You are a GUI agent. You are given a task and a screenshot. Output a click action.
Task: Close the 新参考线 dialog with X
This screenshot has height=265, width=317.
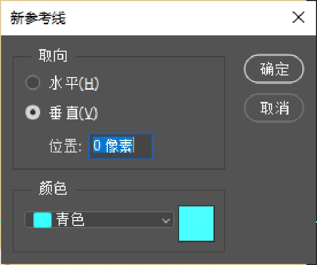(x=299, y=17)
